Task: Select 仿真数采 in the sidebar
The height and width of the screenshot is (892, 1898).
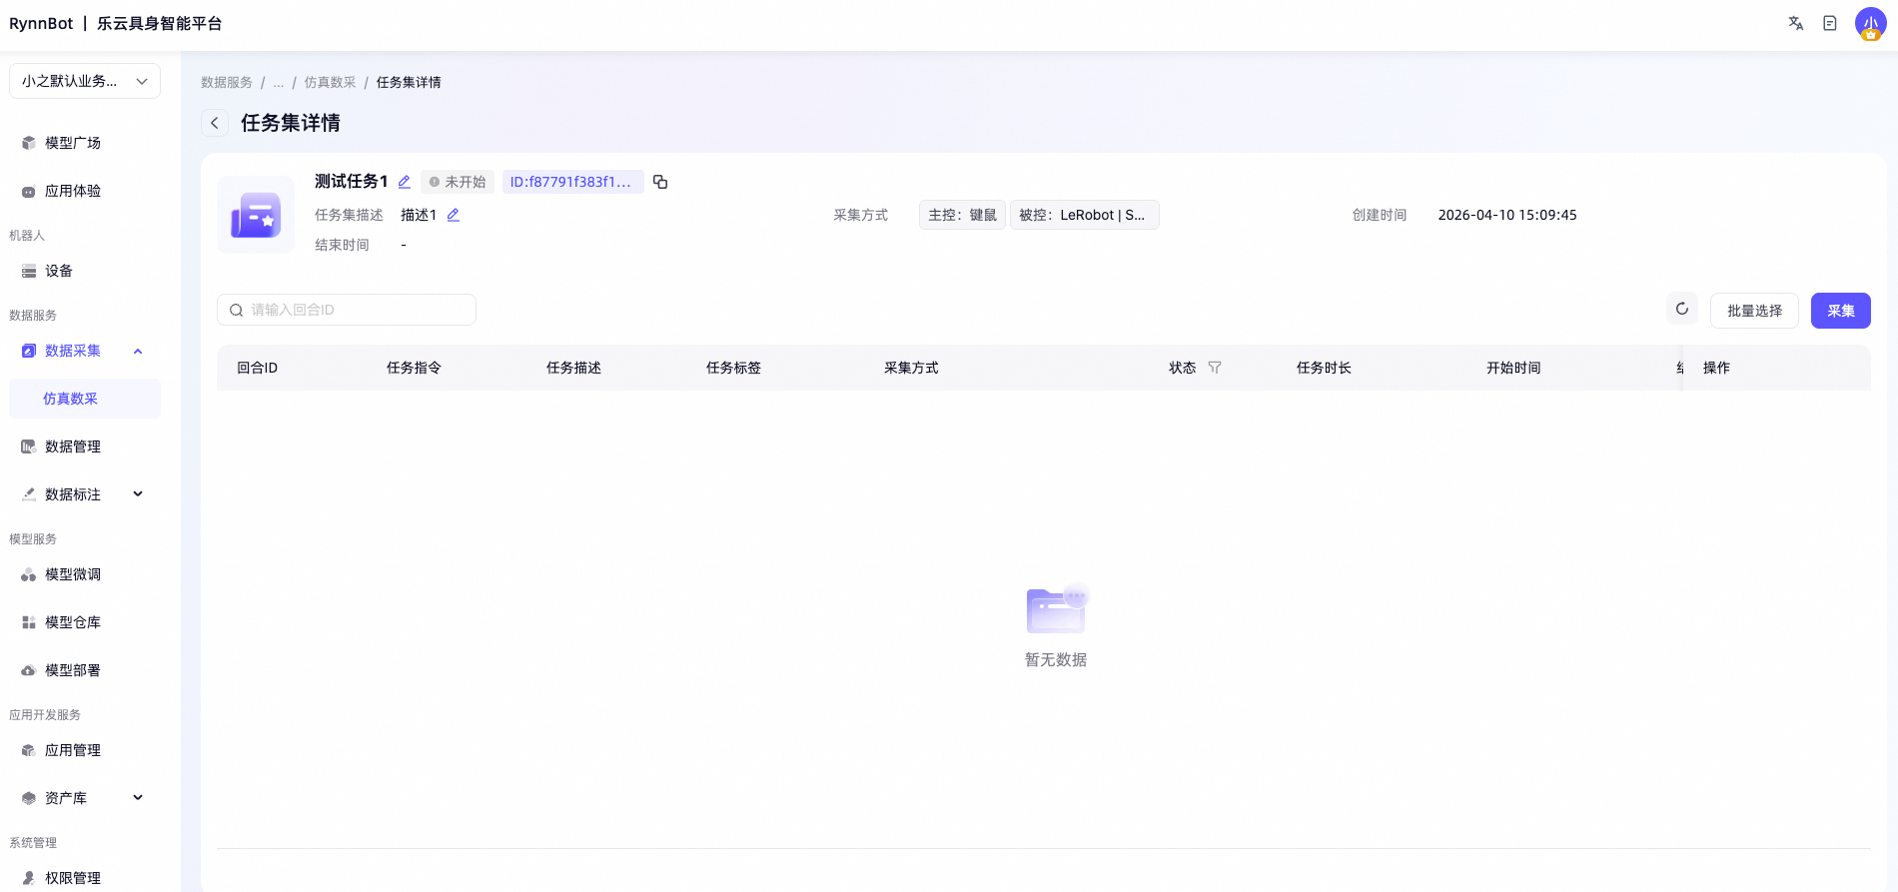Action: click(85, 399)
